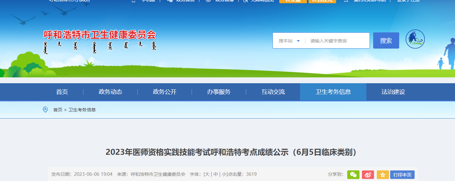455x181 pixels.
Task: Open the round horse emblem icon
Action: 415,39
